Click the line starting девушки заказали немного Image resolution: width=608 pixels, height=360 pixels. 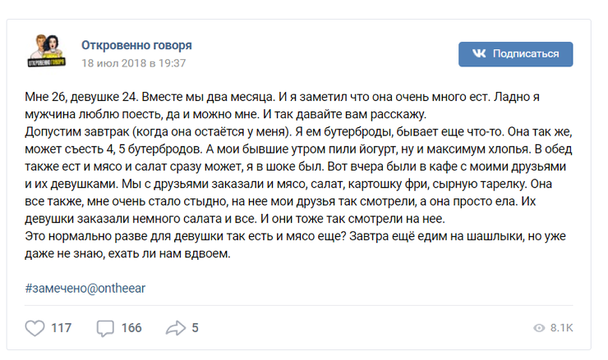click(x=235, y=219)
